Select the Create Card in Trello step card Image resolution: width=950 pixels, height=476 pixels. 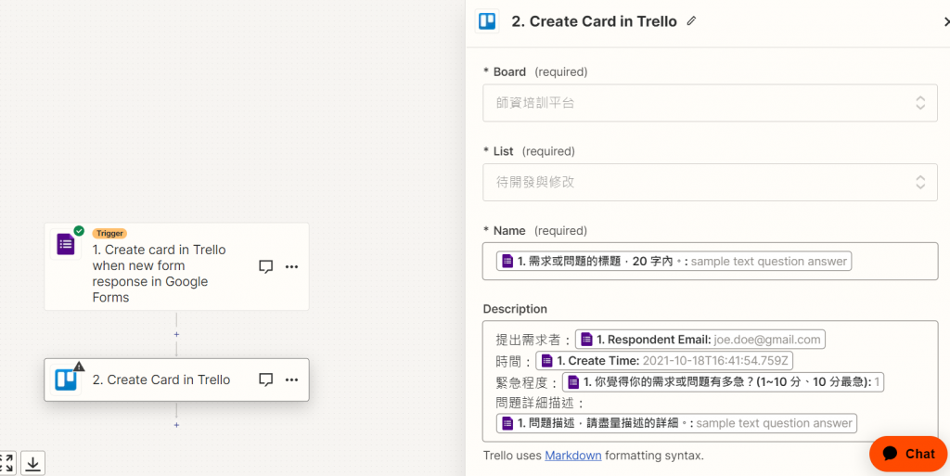(176, 380)
